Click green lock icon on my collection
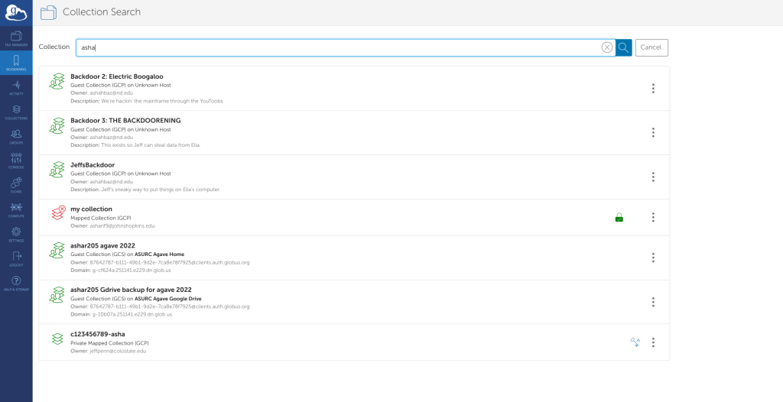Viewport: 783px width, 402px height. [x=619, y=218]
